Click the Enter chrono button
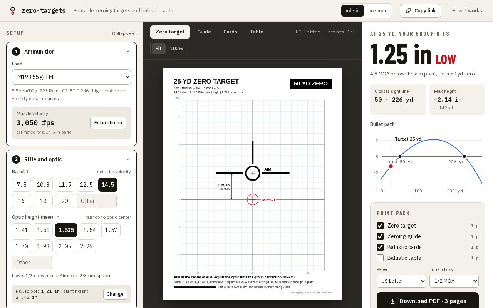 [x=108, y=123]
